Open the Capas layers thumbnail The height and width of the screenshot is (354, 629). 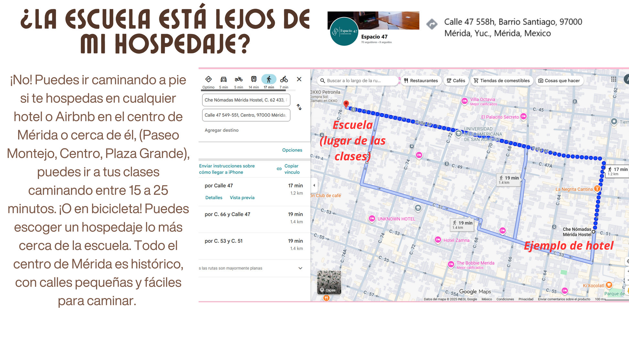[329, 282]
